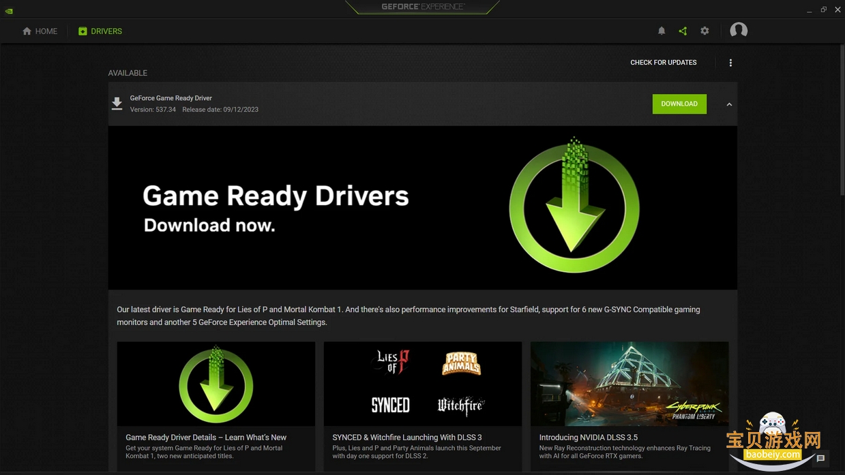Collapse the driver details chevron

click(729, 104)
